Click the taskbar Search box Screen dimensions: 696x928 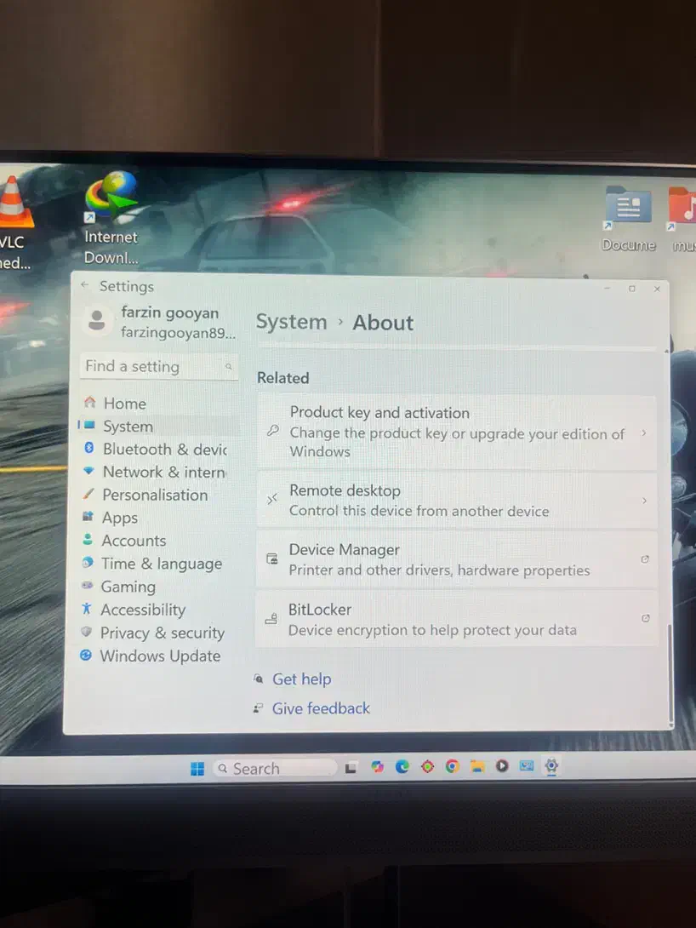click(x=274, y=768)
